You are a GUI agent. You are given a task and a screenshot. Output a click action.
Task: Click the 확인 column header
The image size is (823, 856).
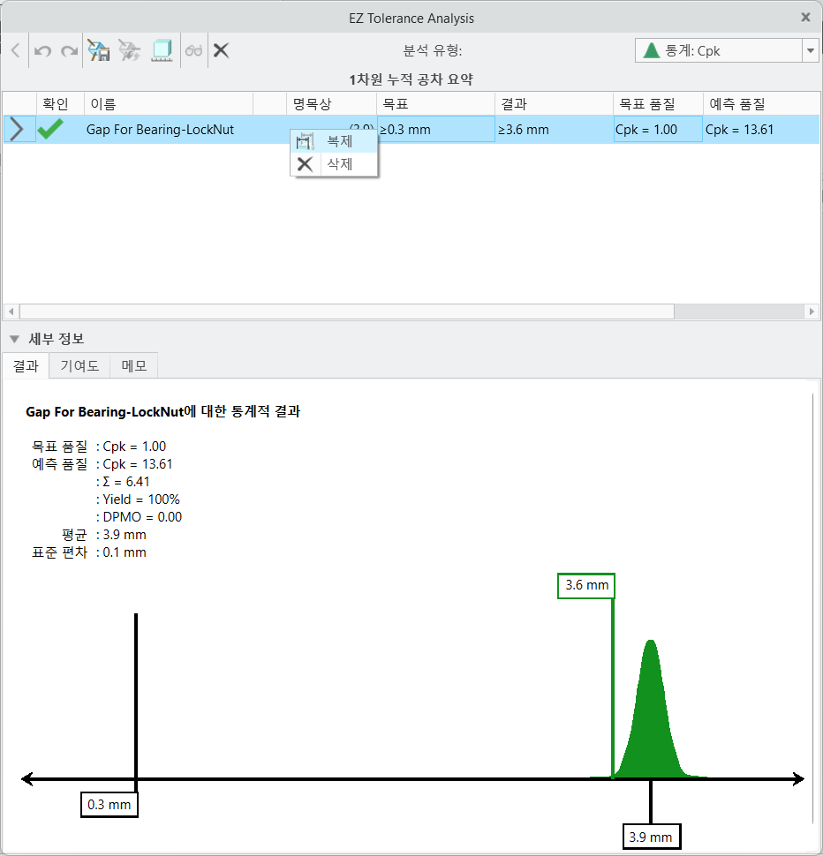click(x=60, y=104)
